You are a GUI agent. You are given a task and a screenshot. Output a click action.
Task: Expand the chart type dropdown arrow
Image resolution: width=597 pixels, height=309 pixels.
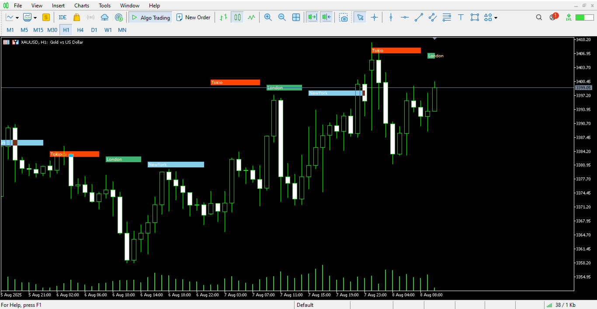[17, 18]
